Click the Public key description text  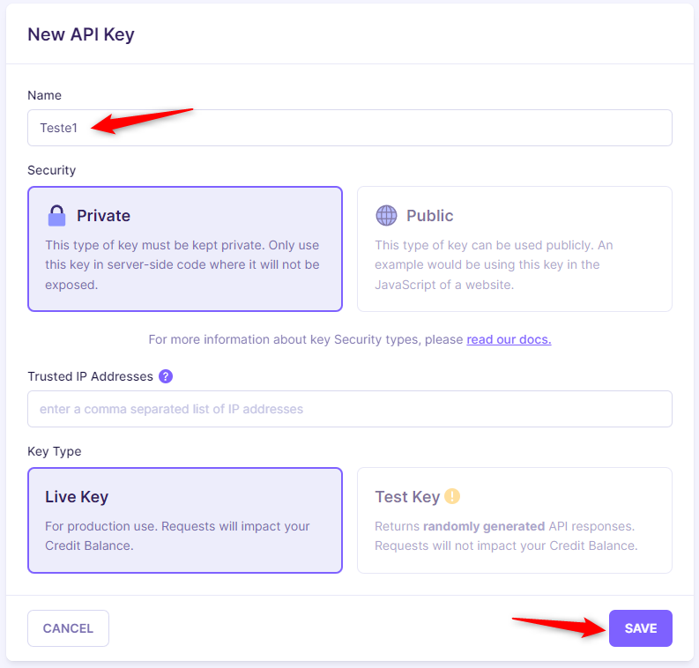pyautogui.click(x=494, y=264)
